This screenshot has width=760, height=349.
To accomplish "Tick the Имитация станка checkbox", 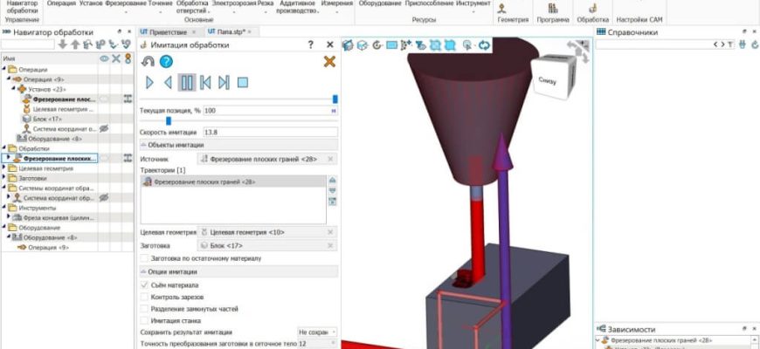I will coord(144,321).
